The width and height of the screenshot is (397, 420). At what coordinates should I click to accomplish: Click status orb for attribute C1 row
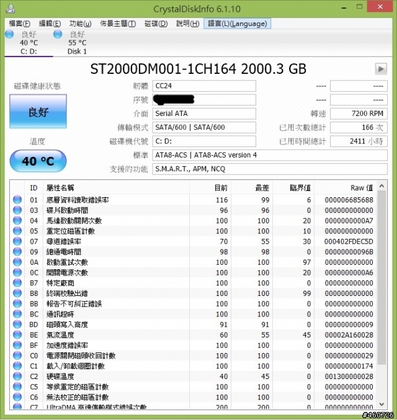tap(17, 366)
